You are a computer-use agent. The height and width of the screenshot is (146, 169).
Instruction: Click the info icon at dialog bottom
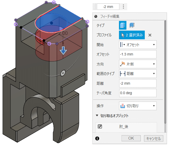[97, 139]
